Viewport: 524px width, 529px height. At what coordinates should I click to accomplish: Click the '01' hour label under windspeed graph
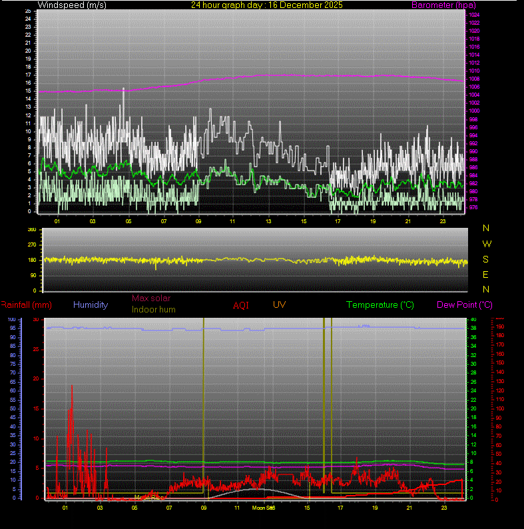[x=57, y=221]
